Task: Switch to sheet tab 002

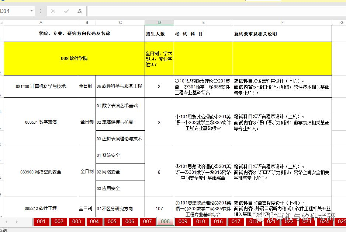Action: (59, 221)
